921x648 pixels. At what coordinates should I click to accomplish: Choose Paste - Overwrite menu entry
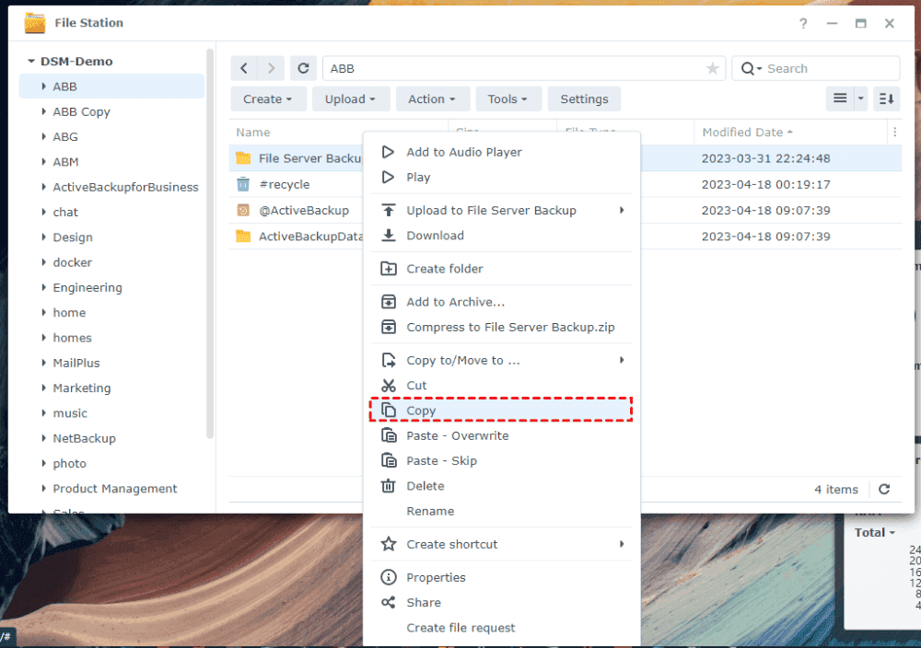pos(501,435)
